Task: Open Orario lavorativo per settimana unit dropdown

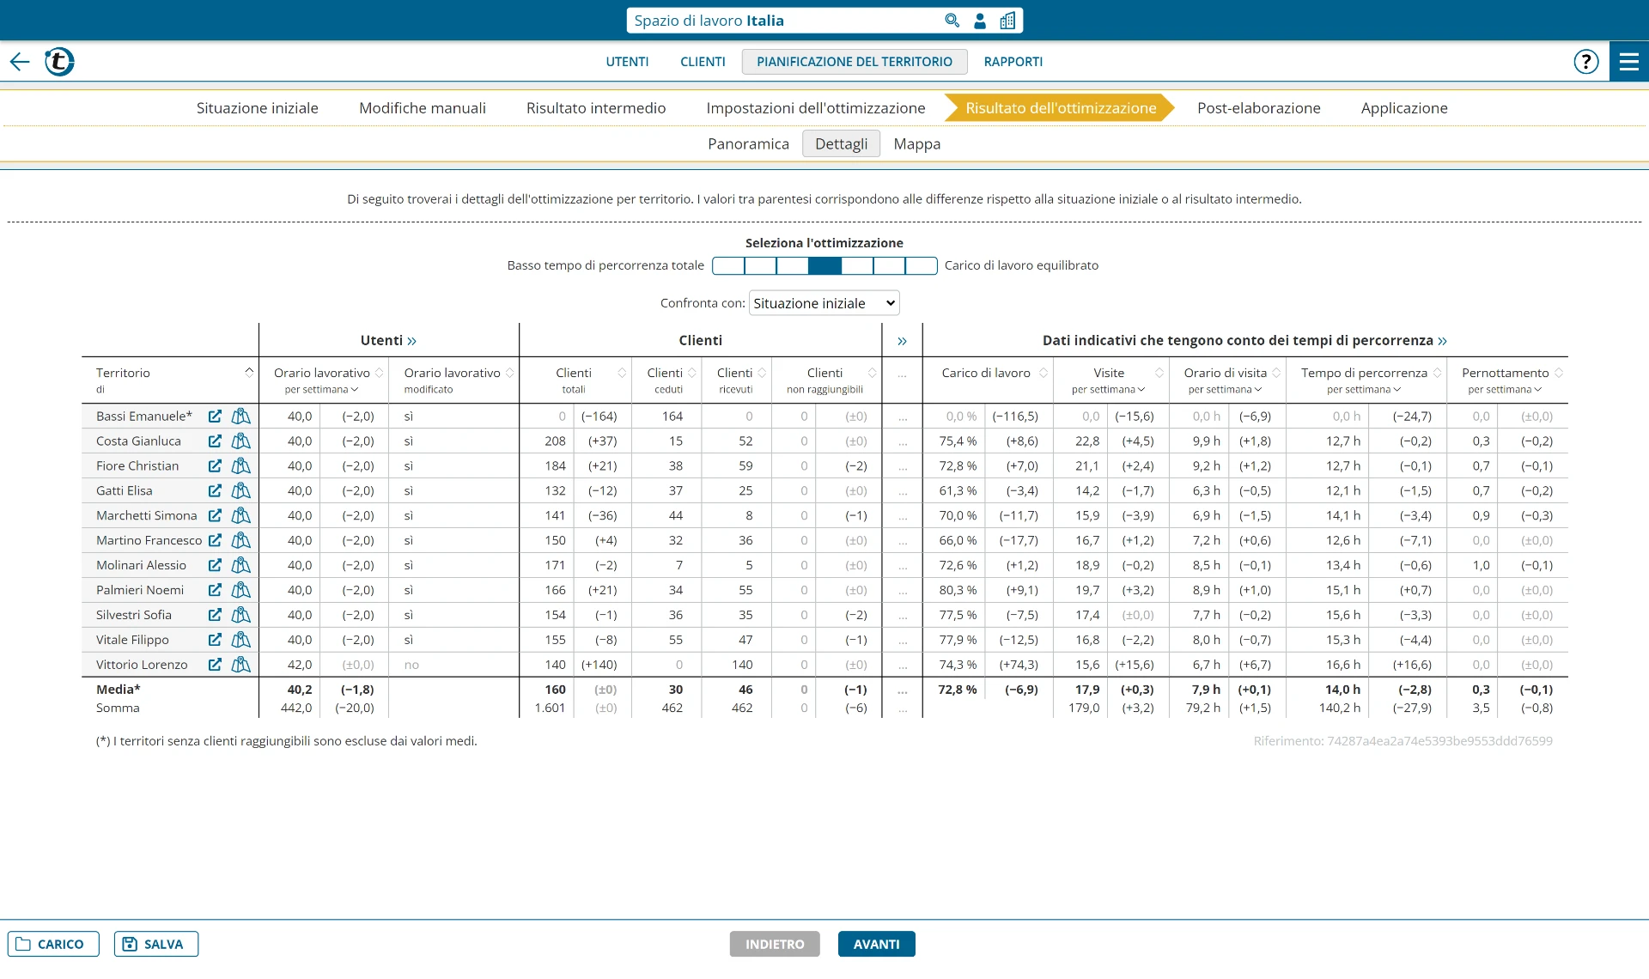Action: tap(321, 390)
